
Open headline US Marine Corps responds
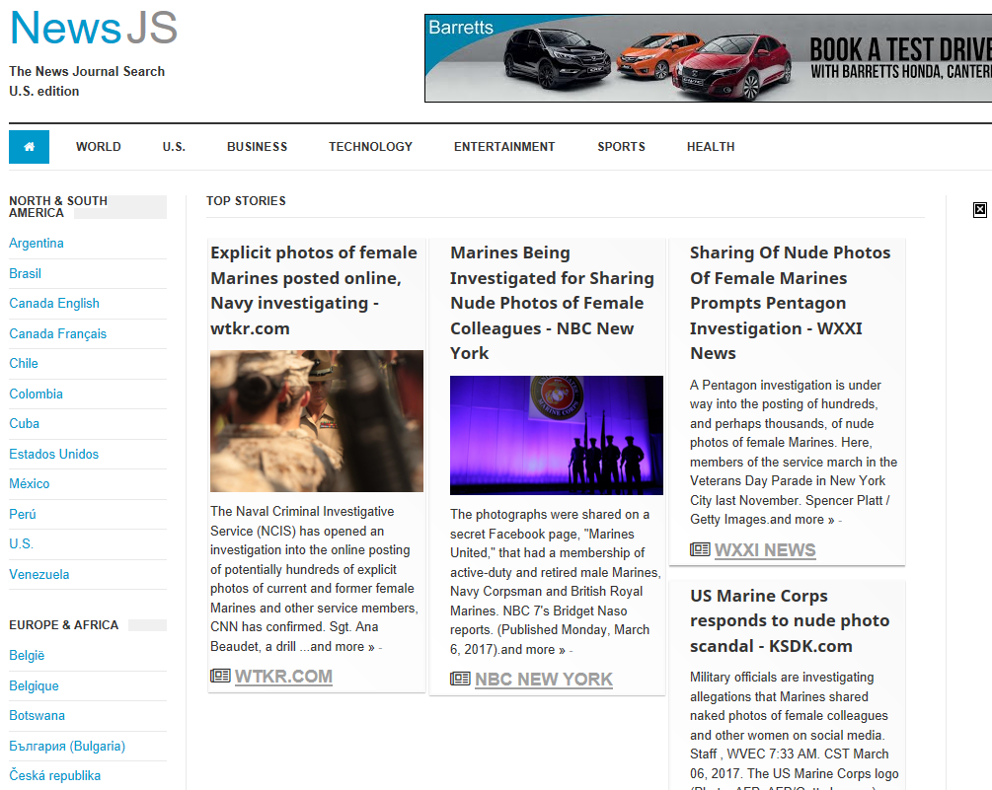(x=790, y=620)
